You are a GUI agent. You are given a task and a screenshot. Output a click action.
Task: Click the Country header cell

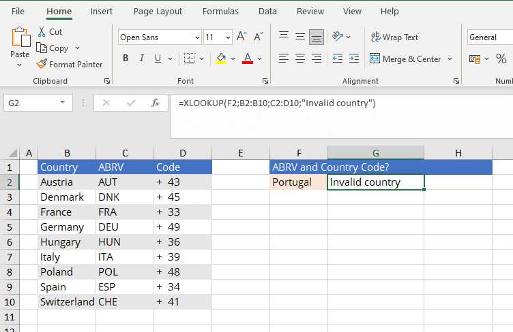pos(67,167)
